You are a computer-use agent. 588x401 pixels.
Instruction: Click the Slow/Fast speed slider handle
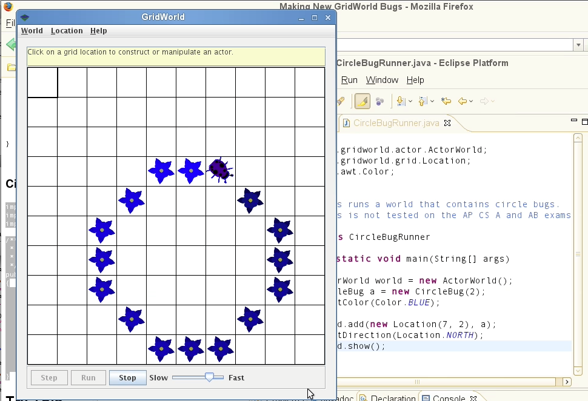(x=210, y=377)
